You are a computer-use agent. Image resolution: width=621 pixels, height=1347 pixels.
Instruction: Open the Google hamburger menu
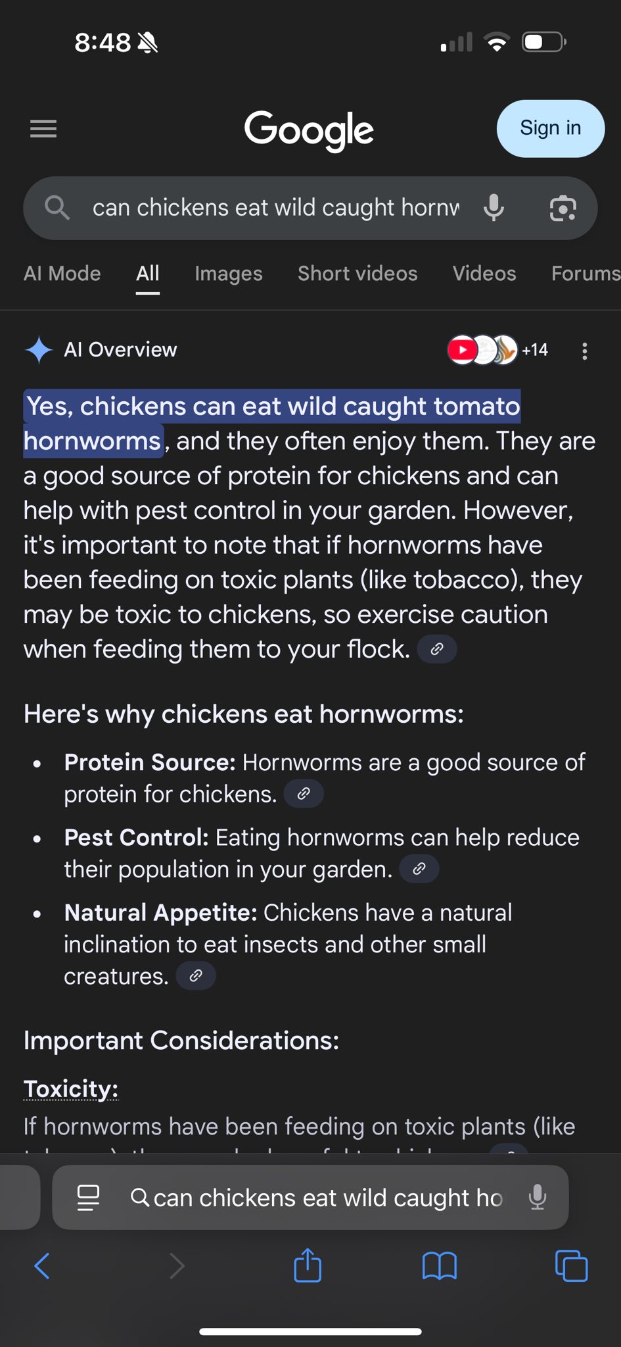pyautogui.click(x=43, y=129)
